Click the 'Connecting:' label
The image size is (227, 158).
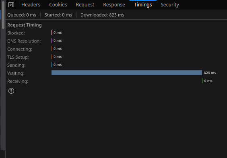[20, 49]
